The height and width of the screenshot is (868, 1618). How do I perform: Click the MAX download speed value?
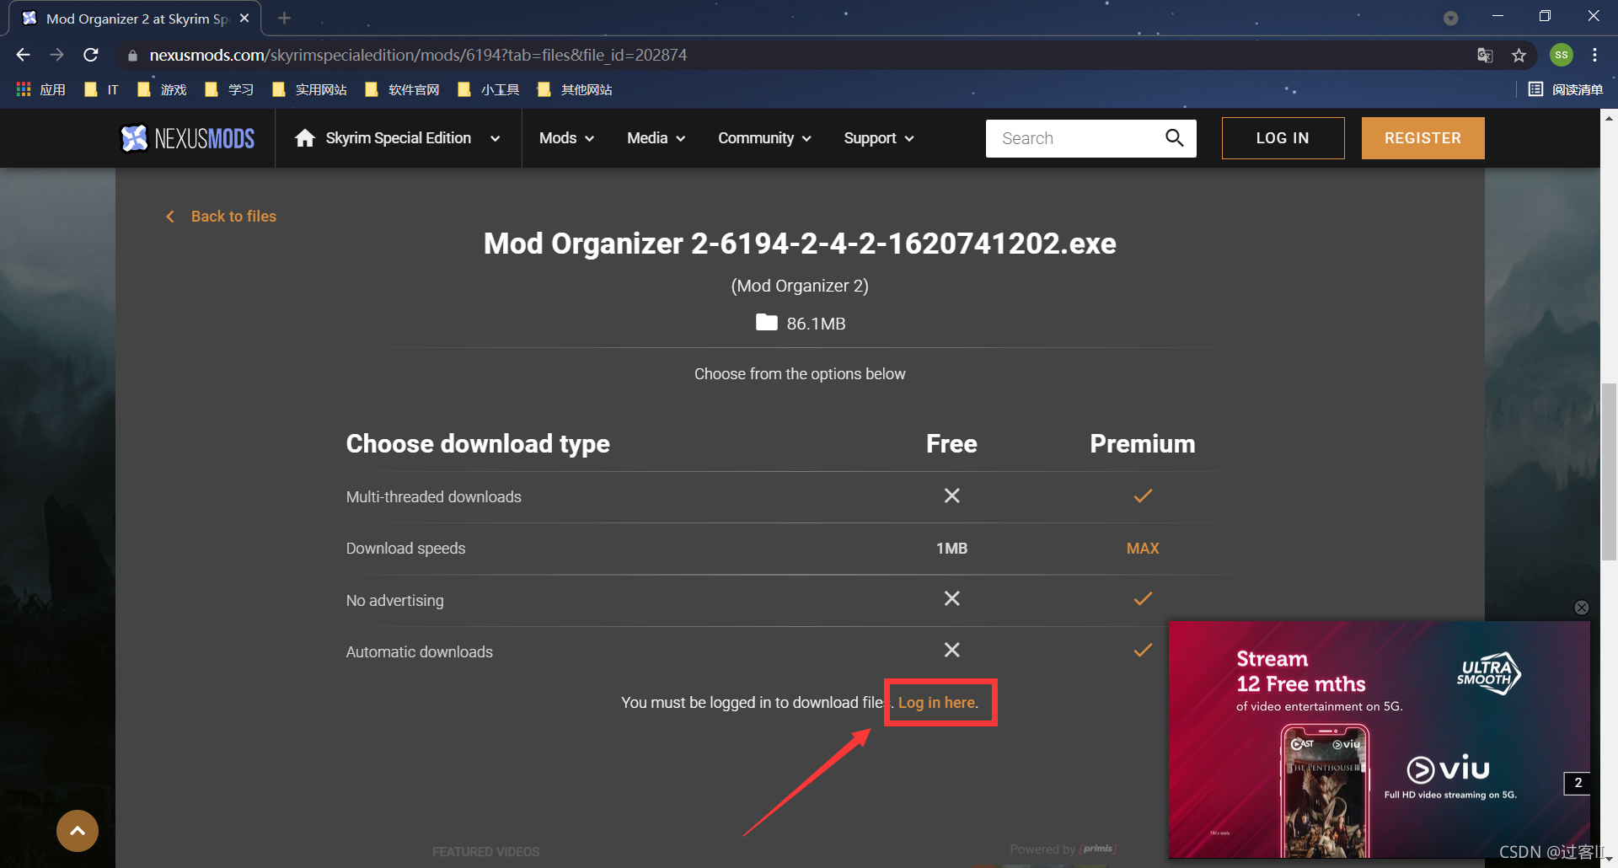tap(1143, 549)
